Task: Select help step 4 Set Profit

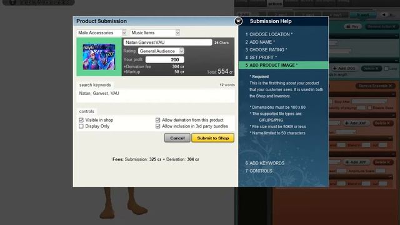Action: coord(261,57)
